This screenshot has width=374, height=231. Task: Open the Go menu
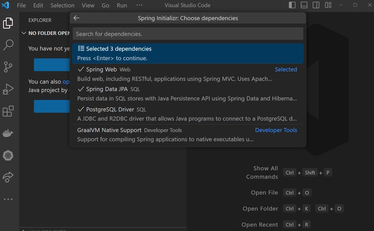[x=106, y=5]
